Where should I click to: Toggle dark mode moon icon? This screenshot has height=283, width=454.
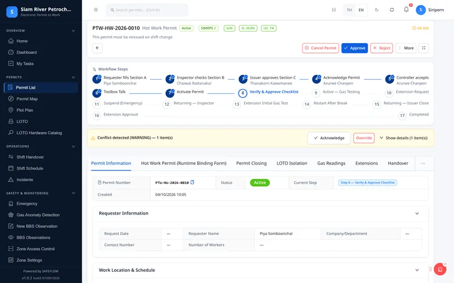377,10
